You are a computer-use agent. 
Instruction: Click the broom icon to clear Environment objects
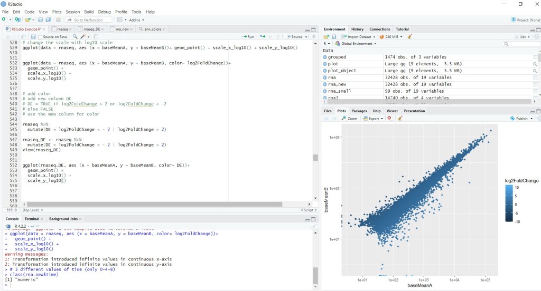click(x=409, y=37)
